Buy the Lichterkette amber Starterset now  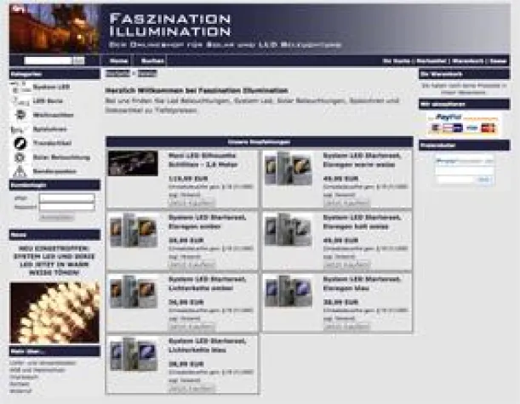point(191,327)
